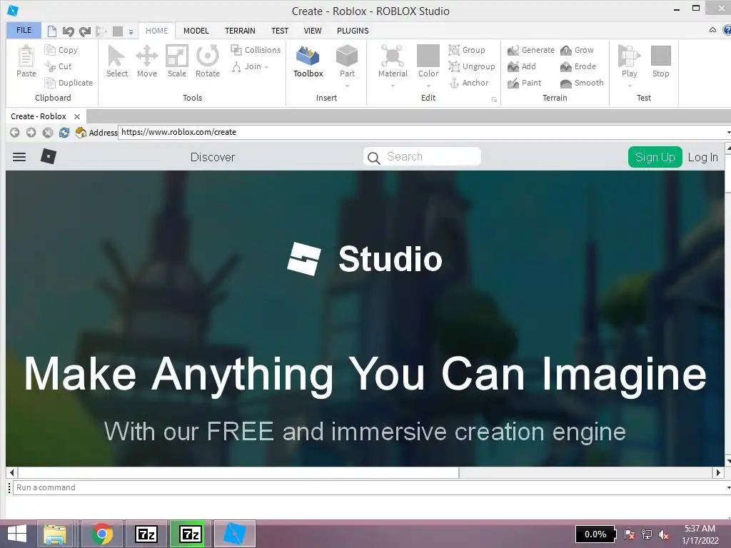Switch to the TEST ribbon tab
The width and height of the screenshot is (731, 548).
click(x=280, y=31)
